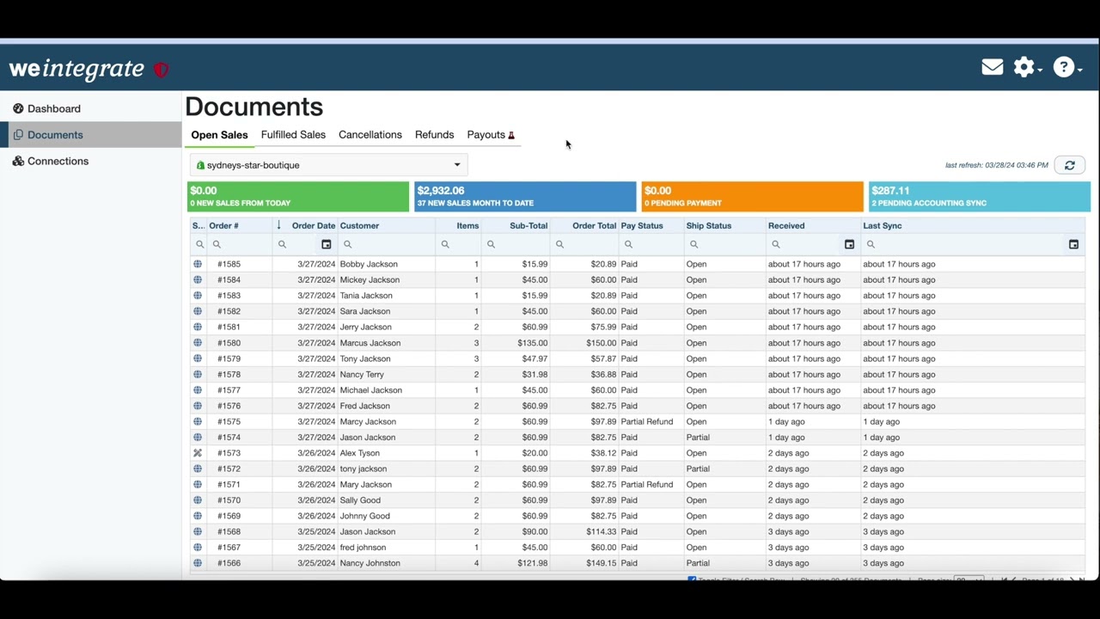The height and width of the screenshot is (619, 1100).
Task: Switch to the Fulfilled Sales tab
Action: 293,134
